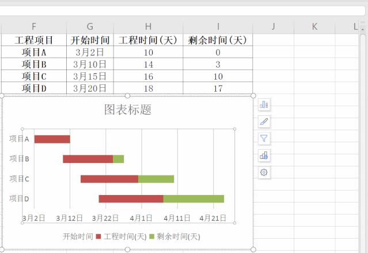Viewport: 368px width, 253px height.
Task: Select 工程时间 cell with value 14
Action: [149, 64]
